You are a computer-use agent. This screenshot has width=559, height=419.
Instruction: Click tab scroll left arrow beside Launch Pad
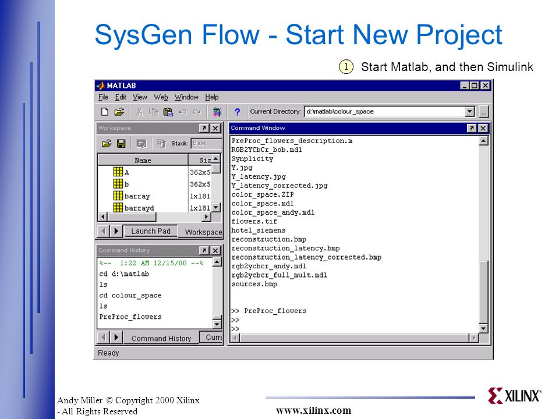point(104,231)
